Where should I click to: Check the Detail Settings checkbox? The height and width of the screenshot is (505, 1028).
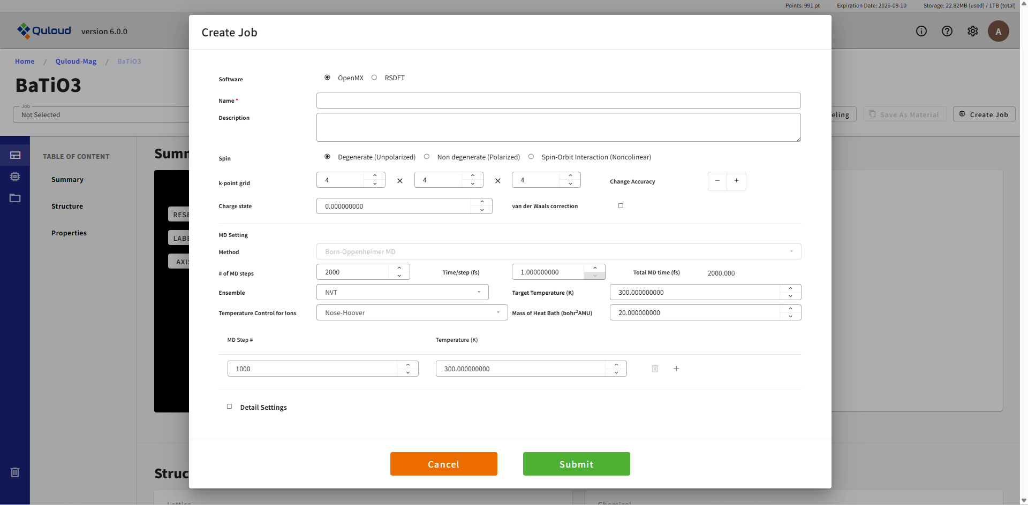pyautogui.click(x=230, y=407)
